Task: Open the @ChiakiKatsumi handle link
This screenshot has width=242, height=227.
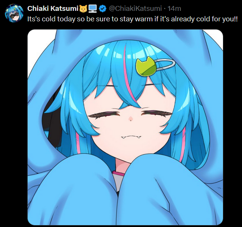Action: tap(135, 9)
